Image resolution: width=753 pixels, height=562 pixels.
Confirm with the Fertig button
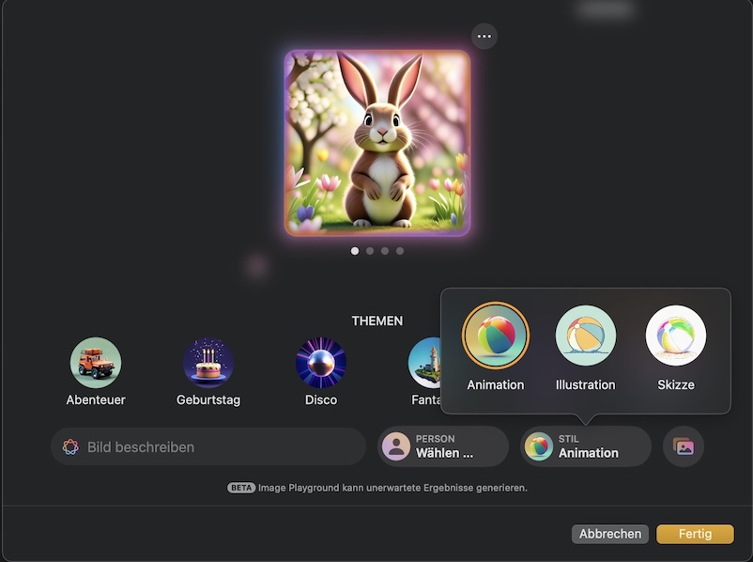coord(695,534)
